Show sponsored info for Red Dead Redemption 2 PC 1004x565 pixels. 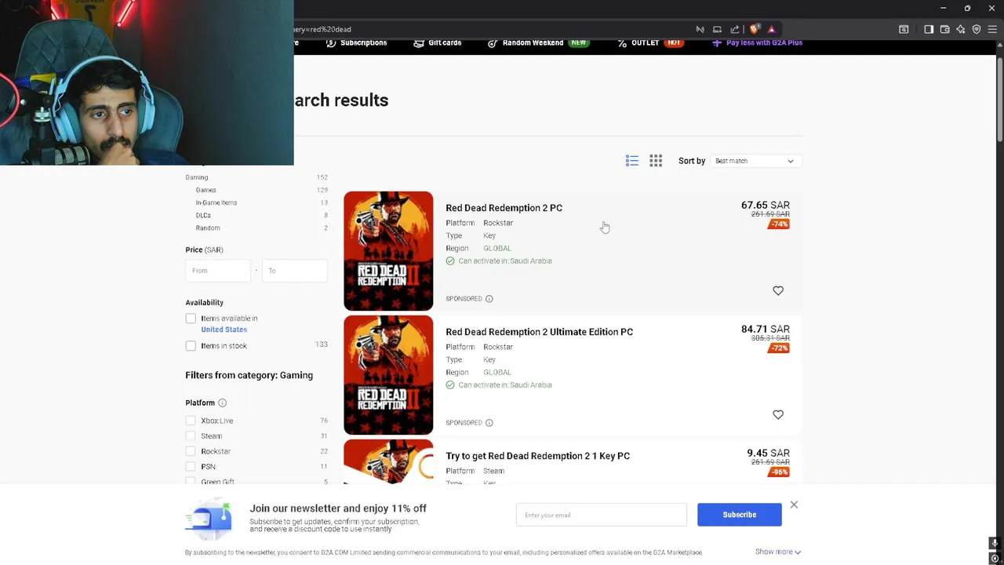[x=489, y=299]
